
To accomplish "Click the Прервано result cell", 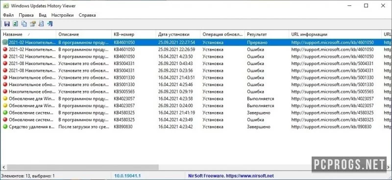I will tap(257, 43).
